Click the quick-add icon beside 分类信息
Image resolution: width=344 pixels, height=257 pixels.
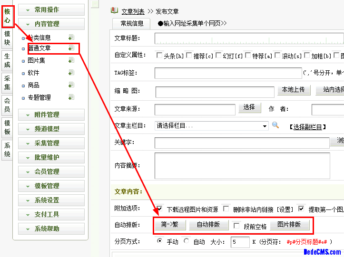(x=71, y=37)
